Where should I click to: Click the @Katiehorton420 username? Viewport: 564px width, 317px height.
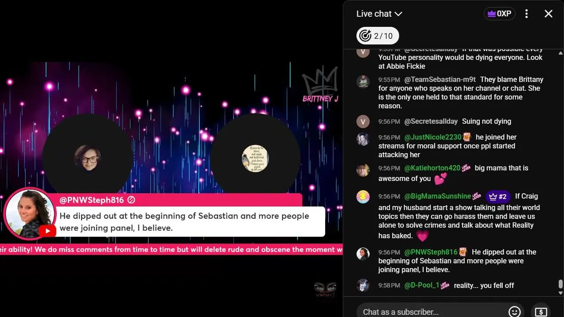click(x=432, y=168)
